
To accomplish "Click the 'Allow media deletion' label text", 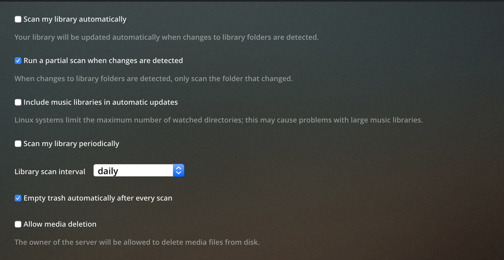I will 60,224.
